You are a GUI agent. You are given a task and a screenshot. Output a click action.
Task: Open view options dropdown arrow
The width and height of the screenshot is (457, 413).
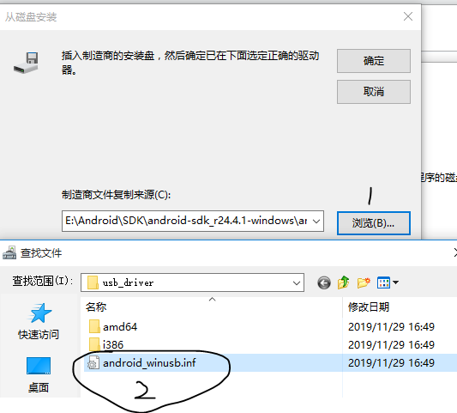coord(395,282)
